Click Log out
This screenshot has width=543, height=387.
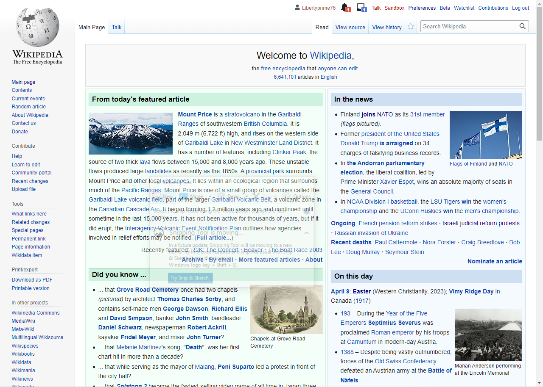coord(521,8)
